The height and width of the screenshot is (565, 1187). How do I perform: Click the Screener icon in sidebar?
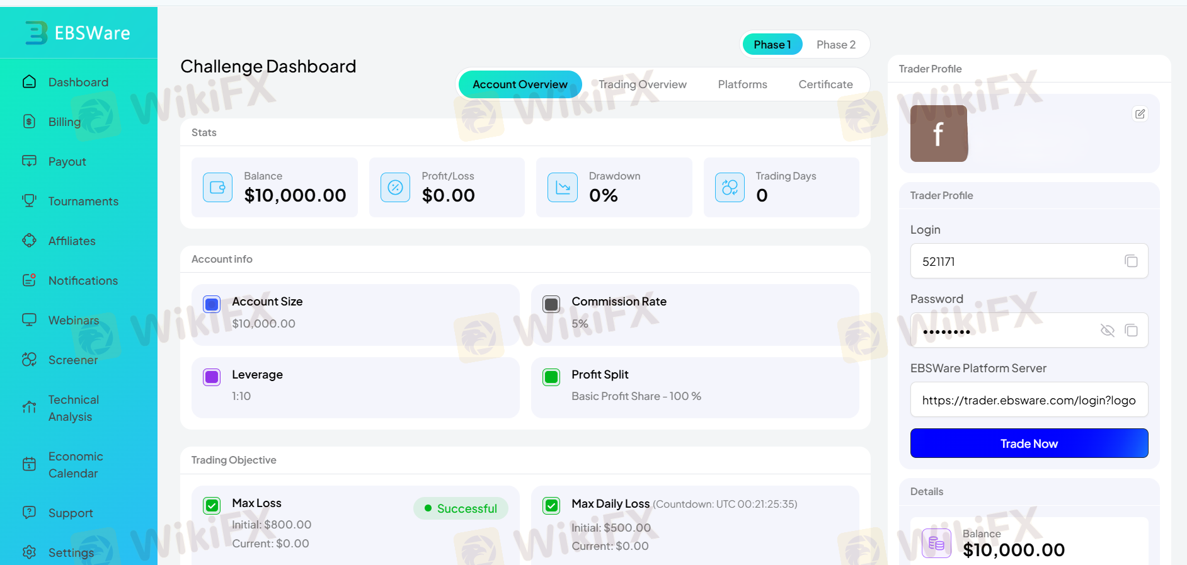pyautogui.click(x=29, y=360)
